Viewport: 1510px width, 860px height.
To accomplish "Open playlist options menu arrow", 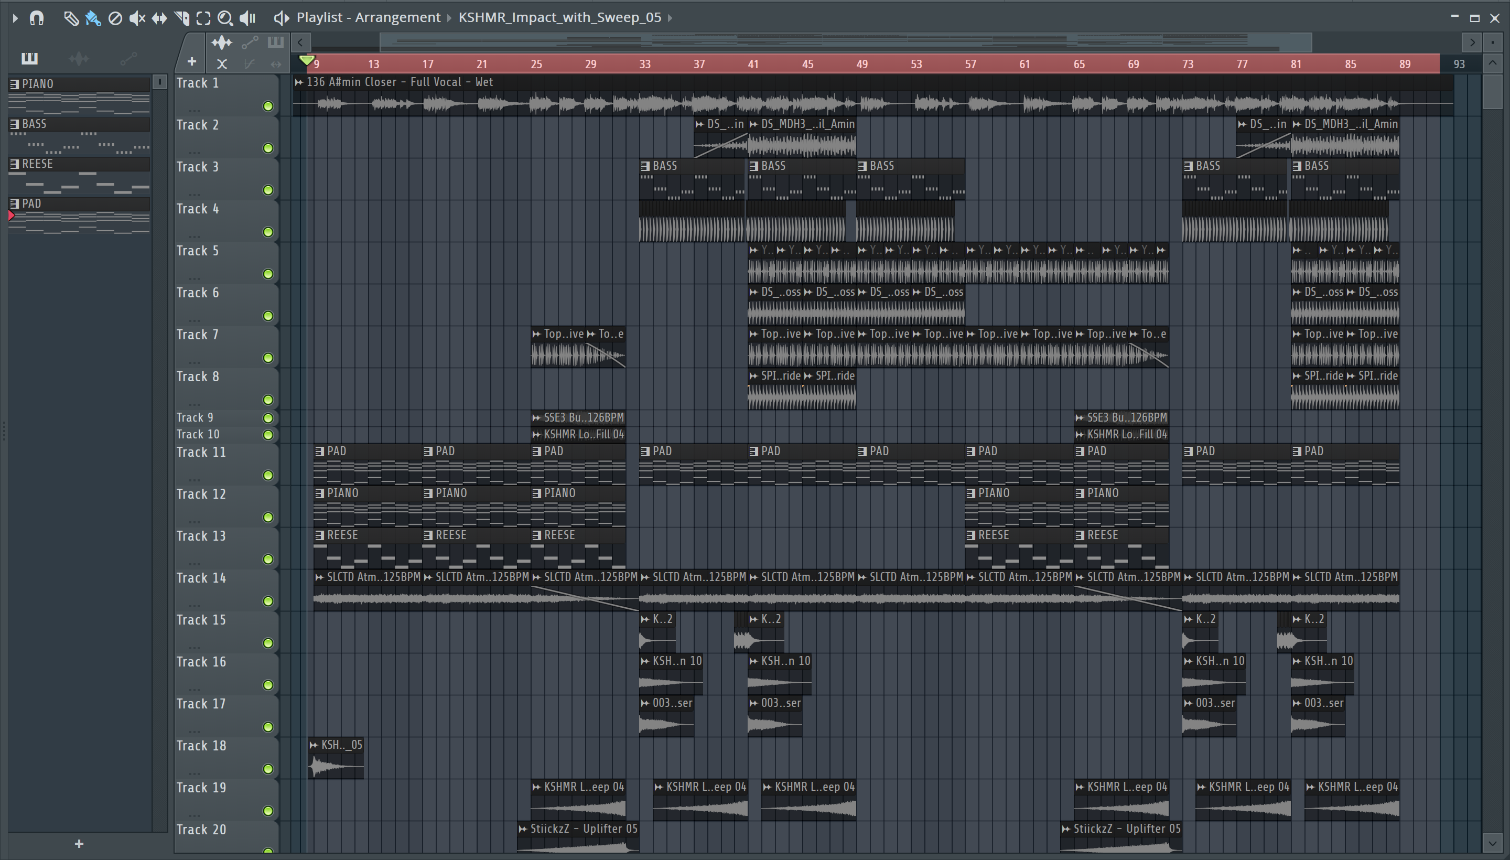I will coord(15,18).
